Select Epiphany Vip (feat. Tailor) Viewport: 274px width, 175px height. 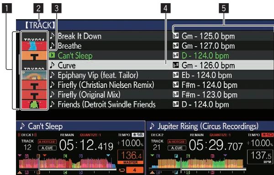(x=161, y=75)
